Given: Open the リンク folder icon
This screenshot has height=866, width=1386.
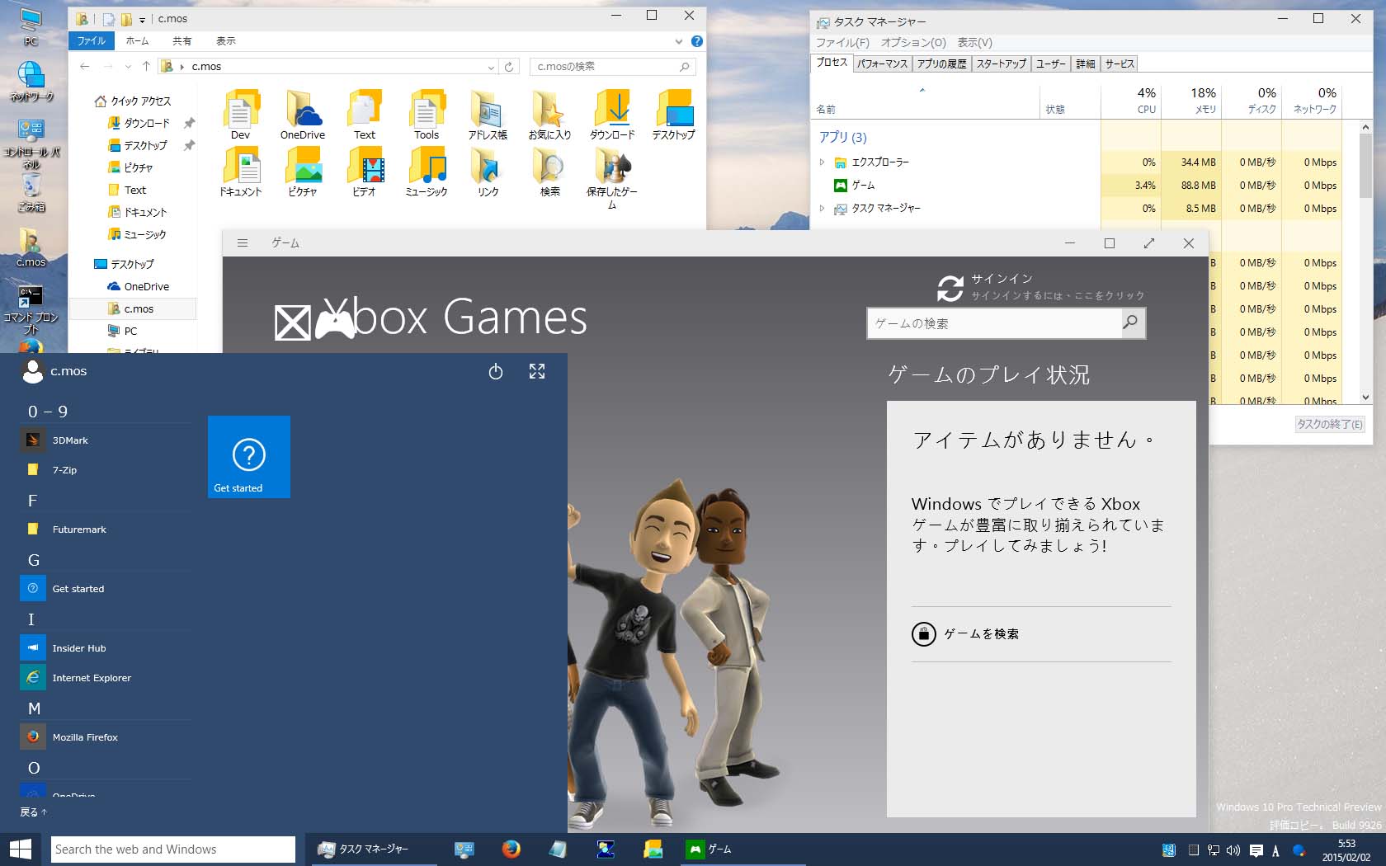Looking at the screenshot, I should [x=488, y=172].
